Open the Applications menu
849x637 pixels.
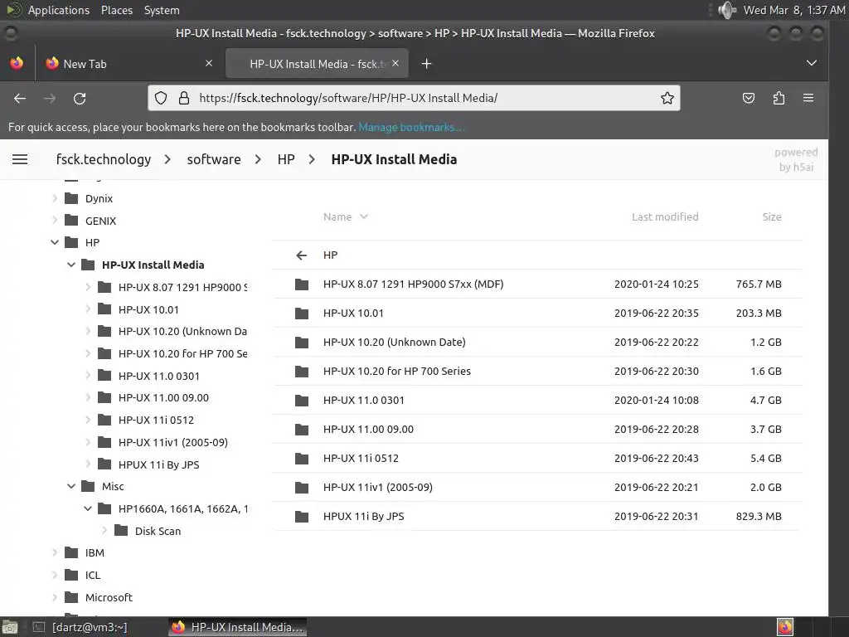click(59, 10)
